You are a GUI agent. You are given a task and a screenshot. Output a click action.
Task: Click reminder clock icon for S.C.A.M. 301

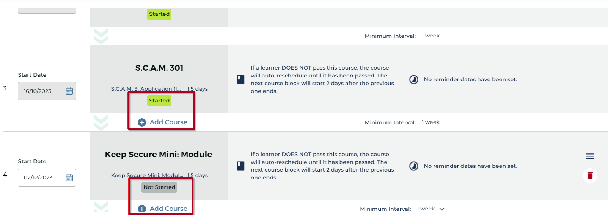click(x=413, y=79)
